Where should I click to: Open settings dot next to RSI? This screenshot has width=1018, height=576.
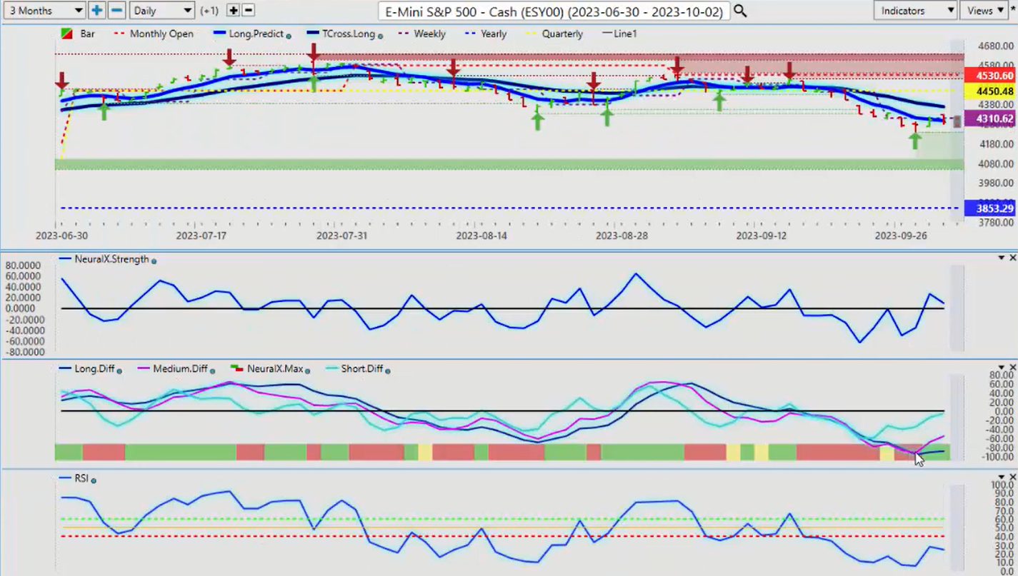[94, 480]
